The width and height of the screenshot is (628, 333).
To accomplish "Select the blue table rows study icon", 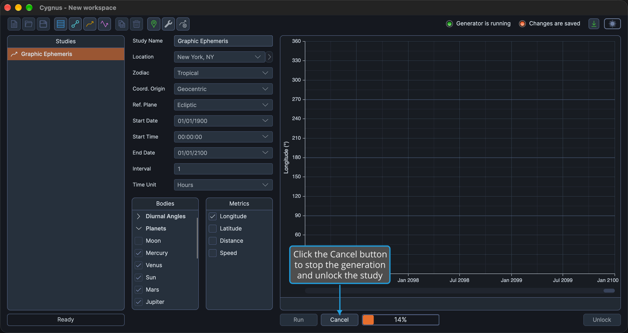I will [61, 24].
